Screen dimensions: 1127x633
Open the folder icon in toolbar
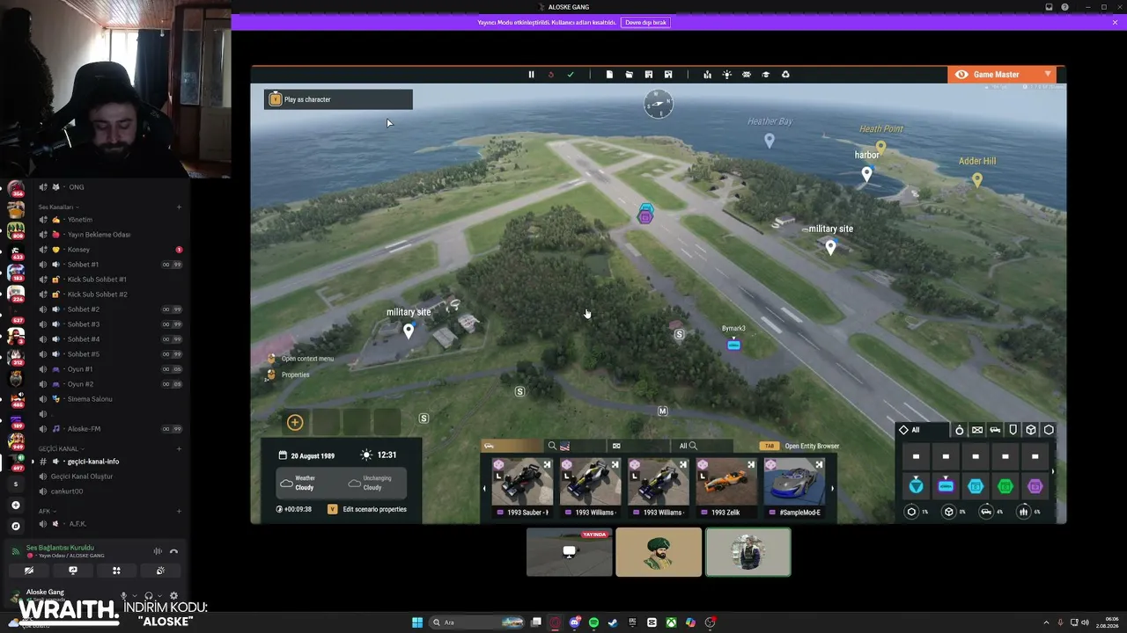coord(629,75)
